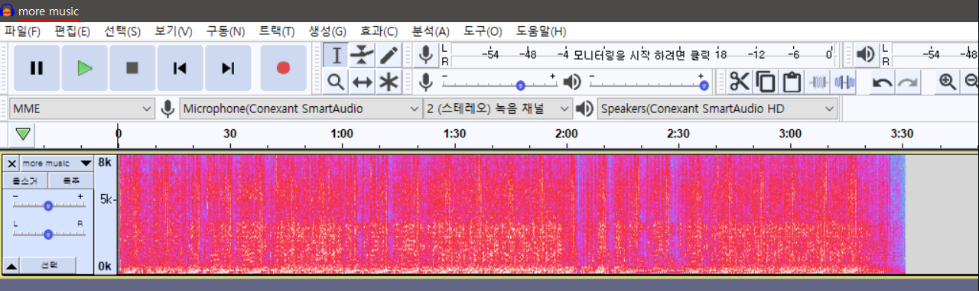Select the Zoom magnifier tool
This screenshot has height=291, width=979.
tap(336, 81)
